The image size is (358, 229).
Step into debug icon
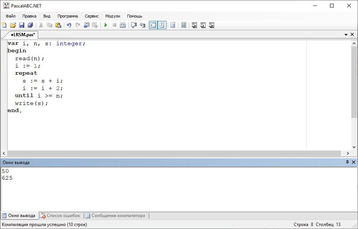143,25
